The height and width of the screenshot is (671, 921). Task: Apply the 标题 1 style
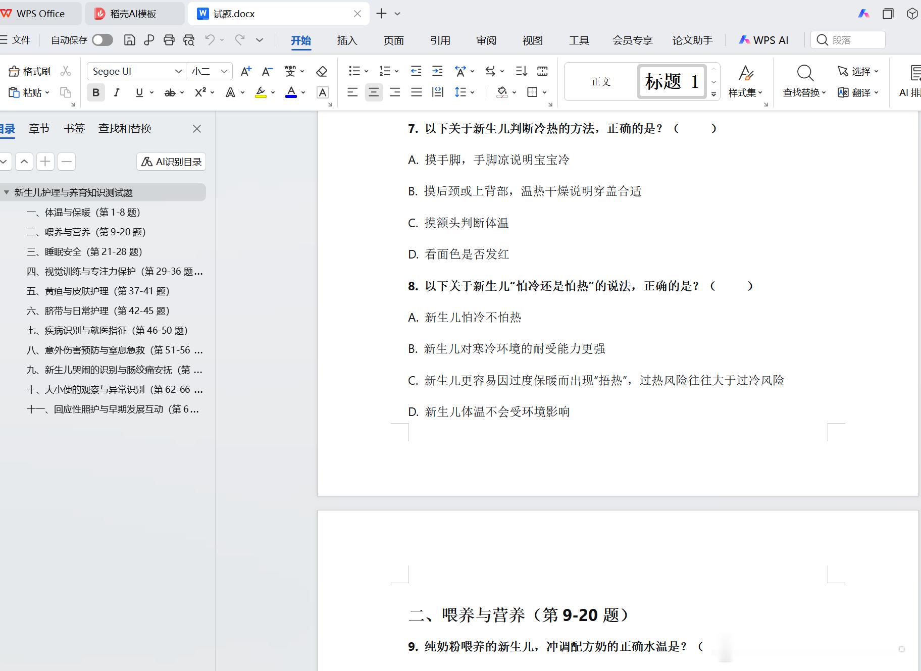[x=672, y=81]
